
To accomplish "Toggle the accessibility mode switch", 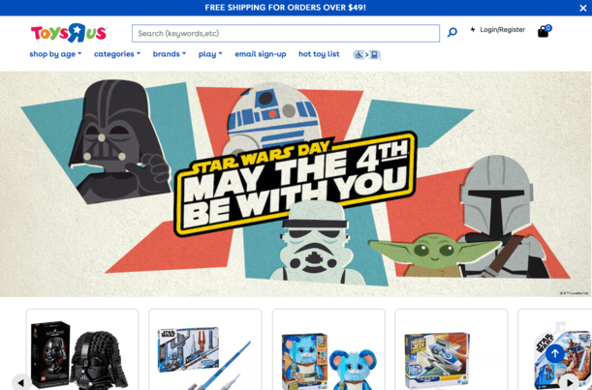I will coord(366,55).
